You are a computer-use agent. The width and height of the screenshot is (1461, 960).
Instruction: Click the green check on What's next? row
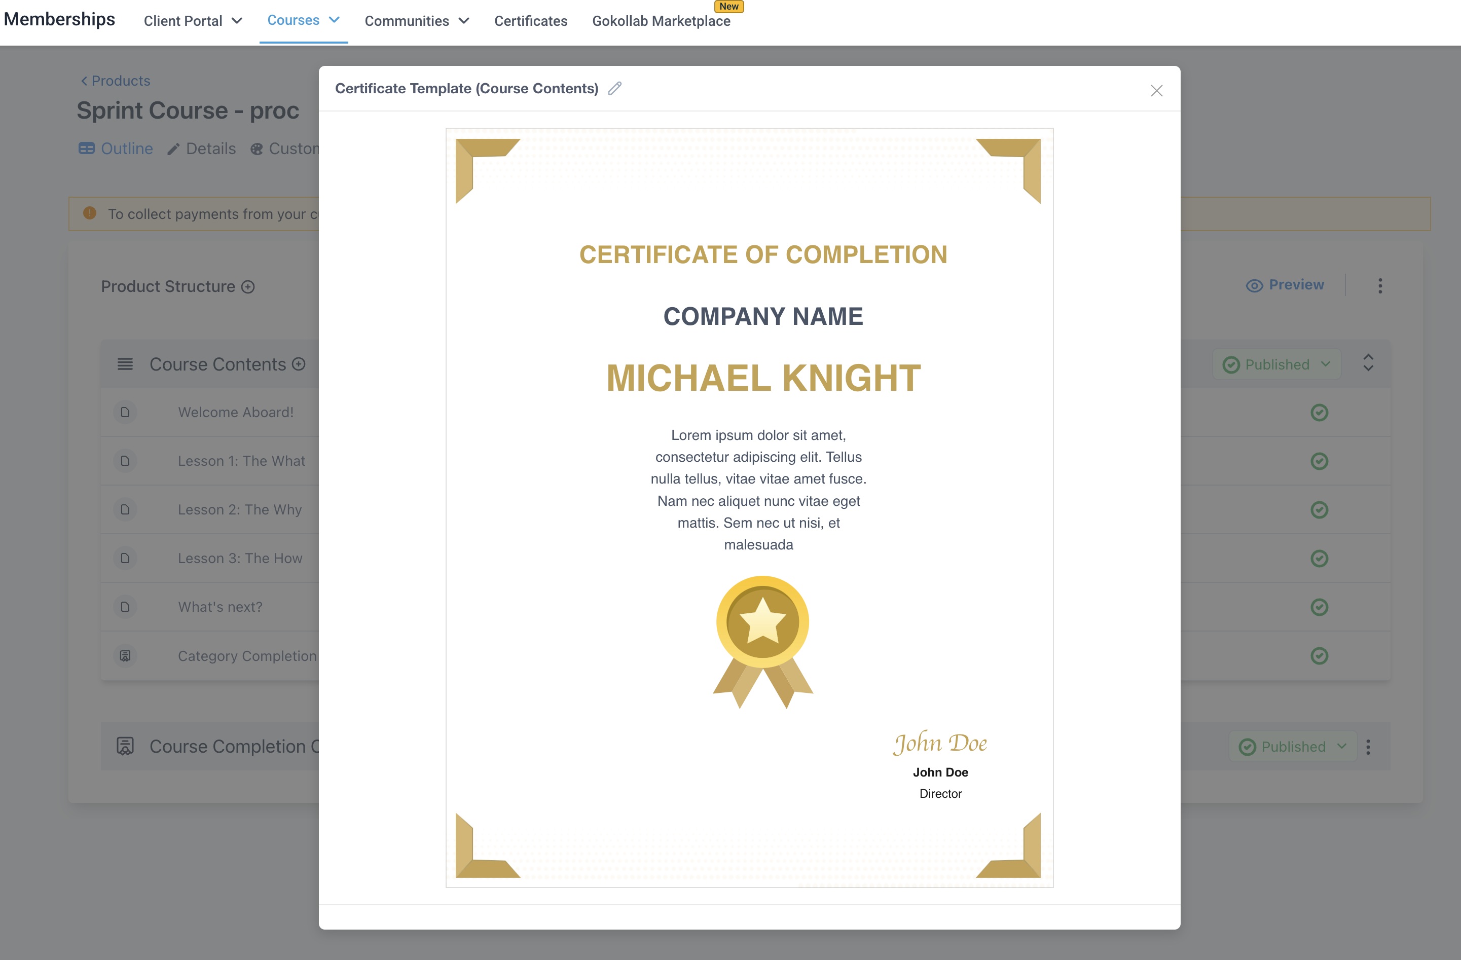pyautogui.click(x=1319, y=607)
